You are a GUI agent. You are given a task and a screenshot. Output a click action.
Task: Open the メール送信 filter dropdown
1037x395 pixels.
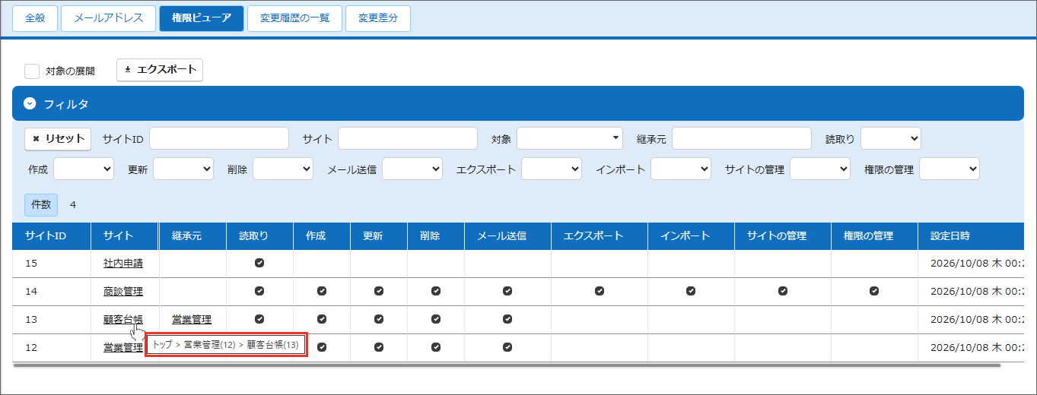(412, 169)
